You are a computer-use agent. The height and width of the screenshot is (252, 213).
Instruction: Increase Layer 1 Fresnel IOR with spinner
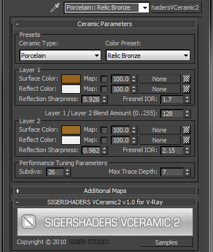(x=187, y=97)
